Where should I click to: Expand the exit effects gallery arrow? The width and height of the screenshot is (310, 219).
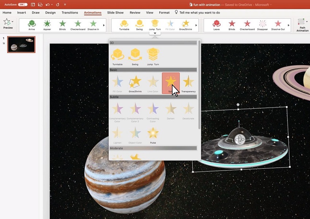tap(288, 25)
